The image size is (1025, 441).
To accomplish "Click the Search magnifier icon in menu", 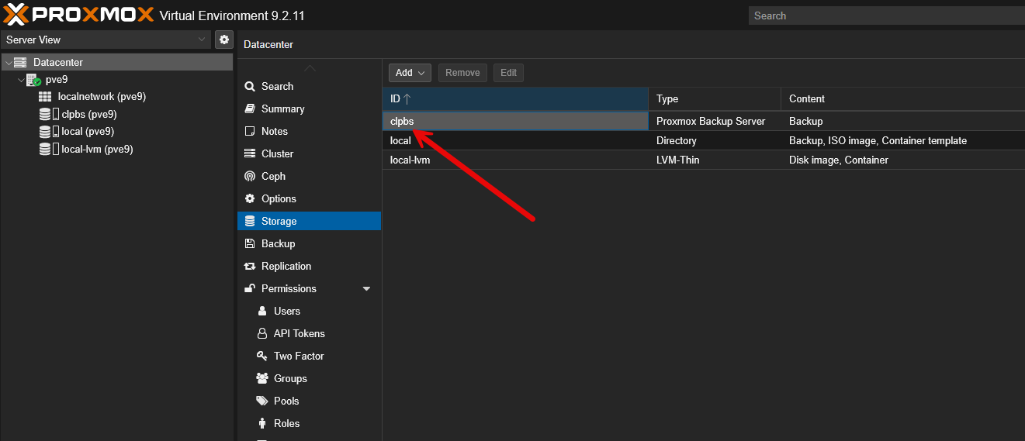I will pyautogui.click(x=250, y=86).
